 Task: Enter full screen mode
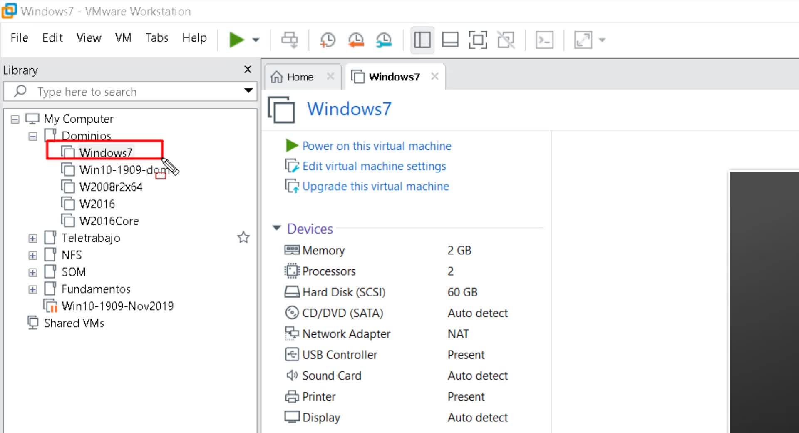(x=478, y=40)
